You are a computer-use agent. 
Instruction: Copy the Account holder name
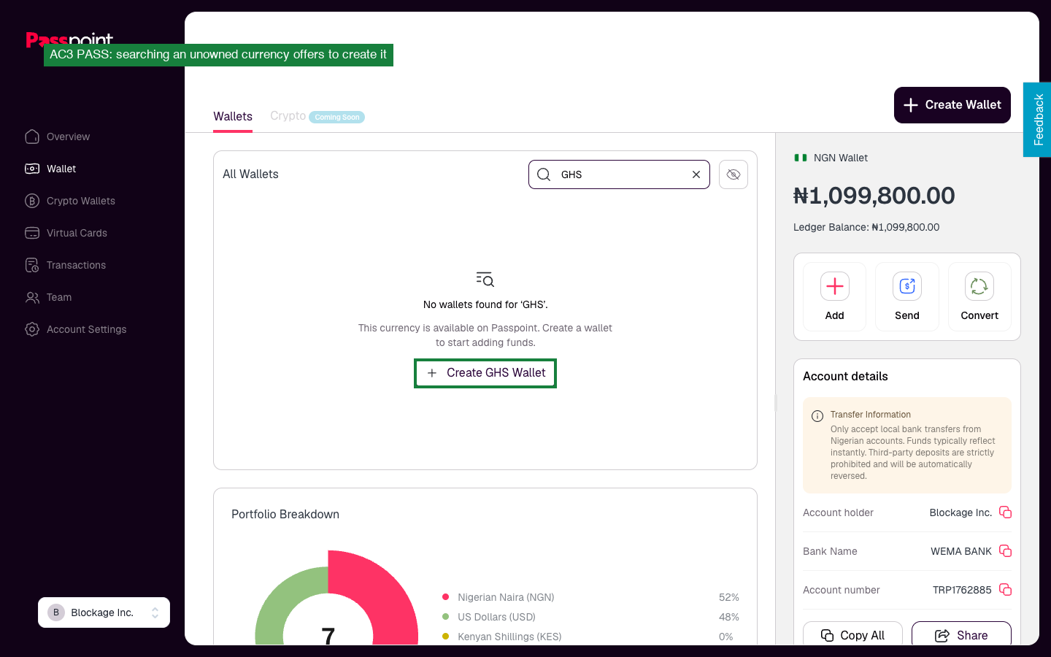coord(1006,512)
